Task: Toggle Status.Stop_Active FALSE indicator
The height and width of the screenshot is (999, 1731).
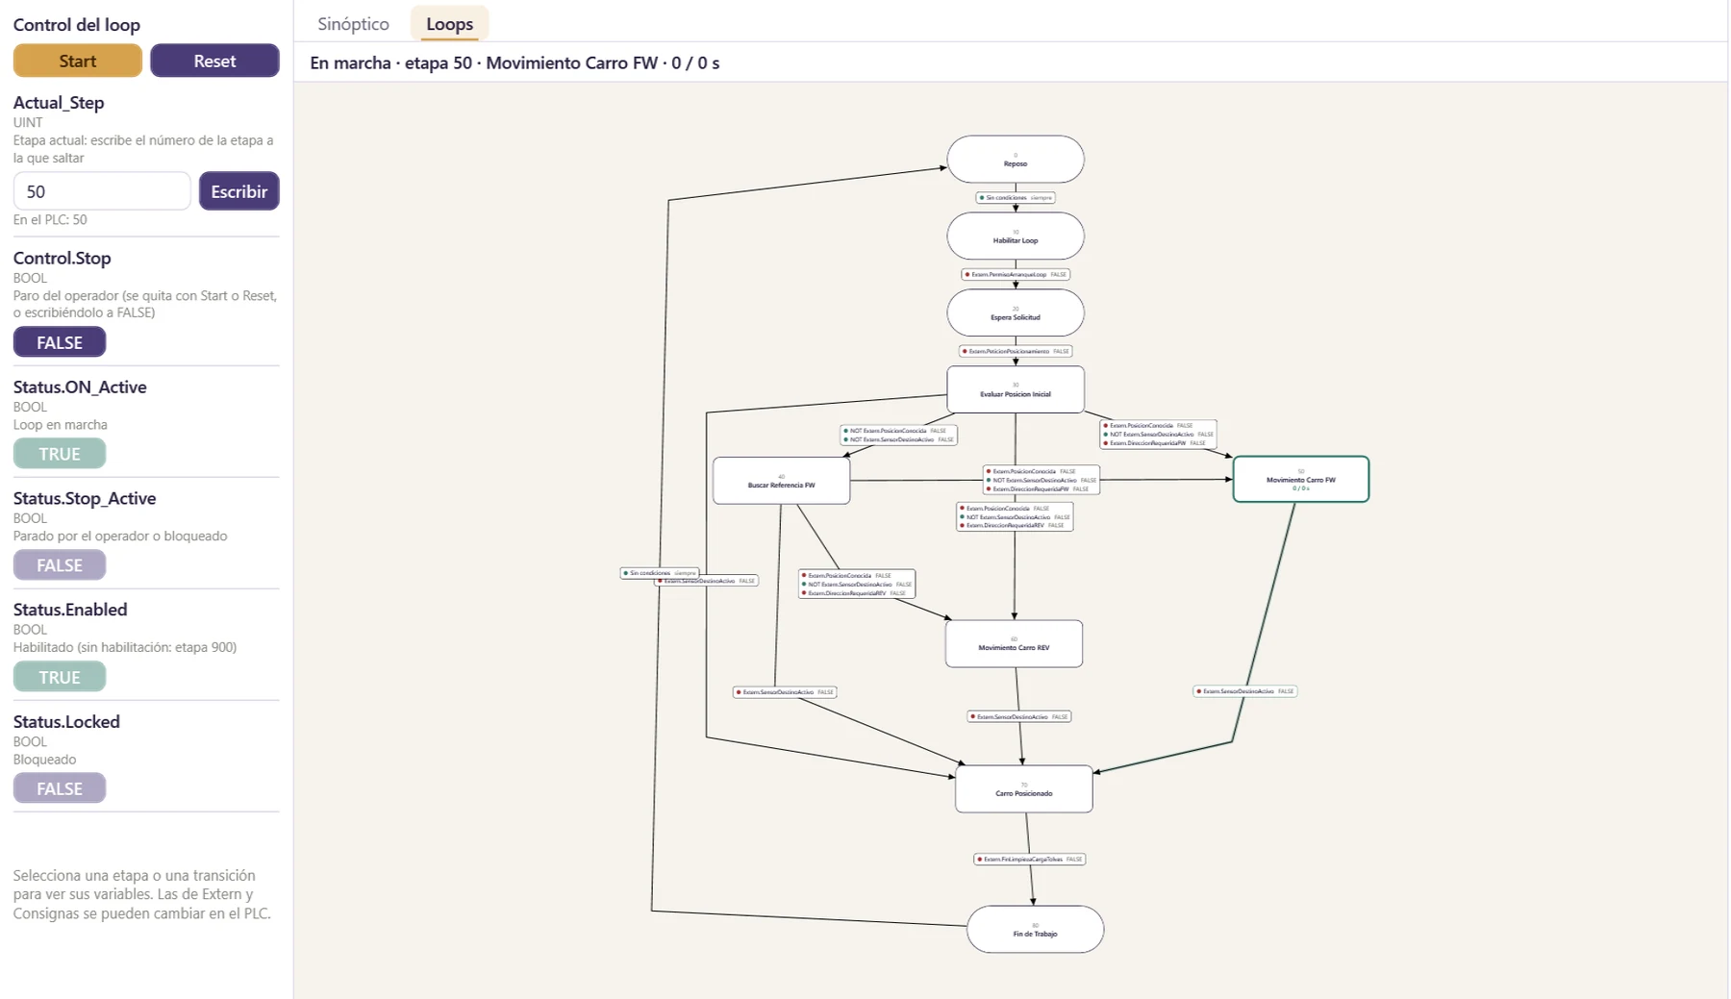Action: (x=60, y=565)
